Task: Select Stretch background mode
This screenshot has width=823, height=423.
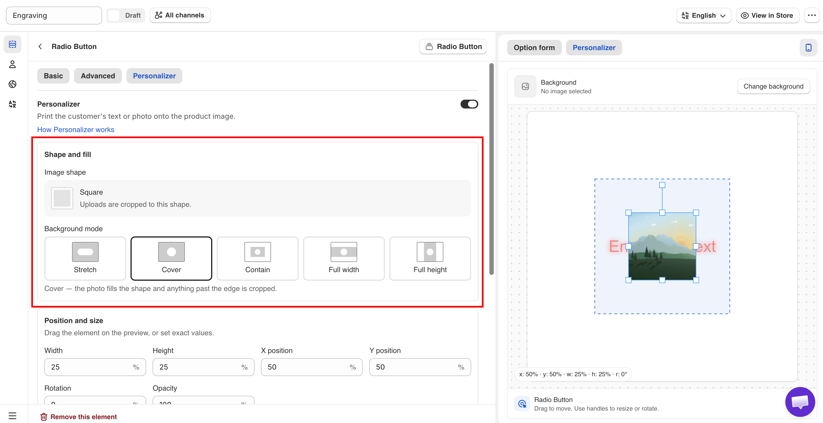Action: pos(85,259)
